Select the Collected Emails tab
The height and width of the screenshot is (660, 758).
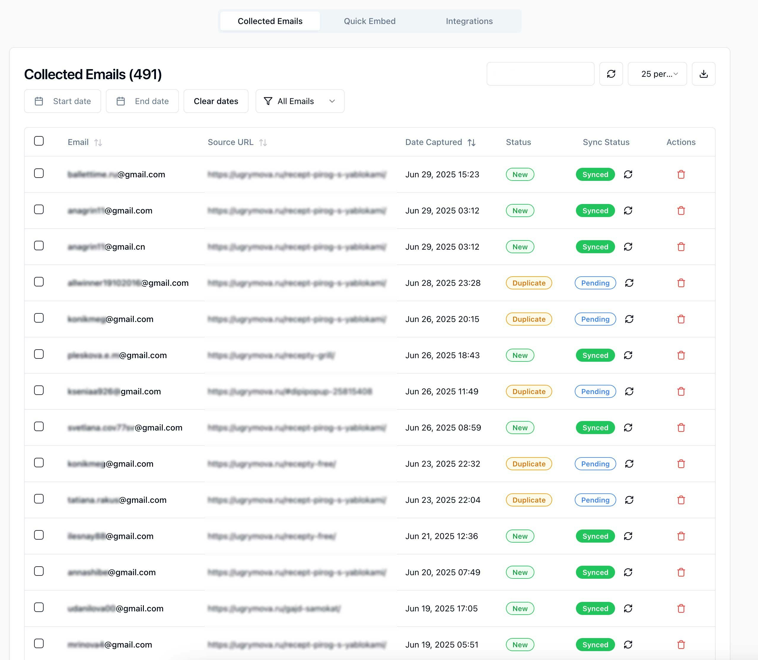(270, 21)
